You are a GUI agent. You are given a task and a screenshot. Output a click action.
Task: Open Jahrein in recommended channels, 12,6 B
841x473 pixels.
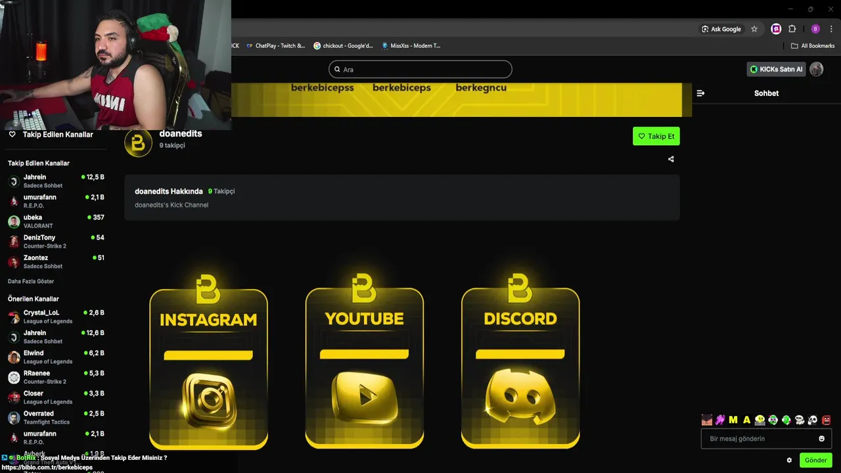pos(56,337)
